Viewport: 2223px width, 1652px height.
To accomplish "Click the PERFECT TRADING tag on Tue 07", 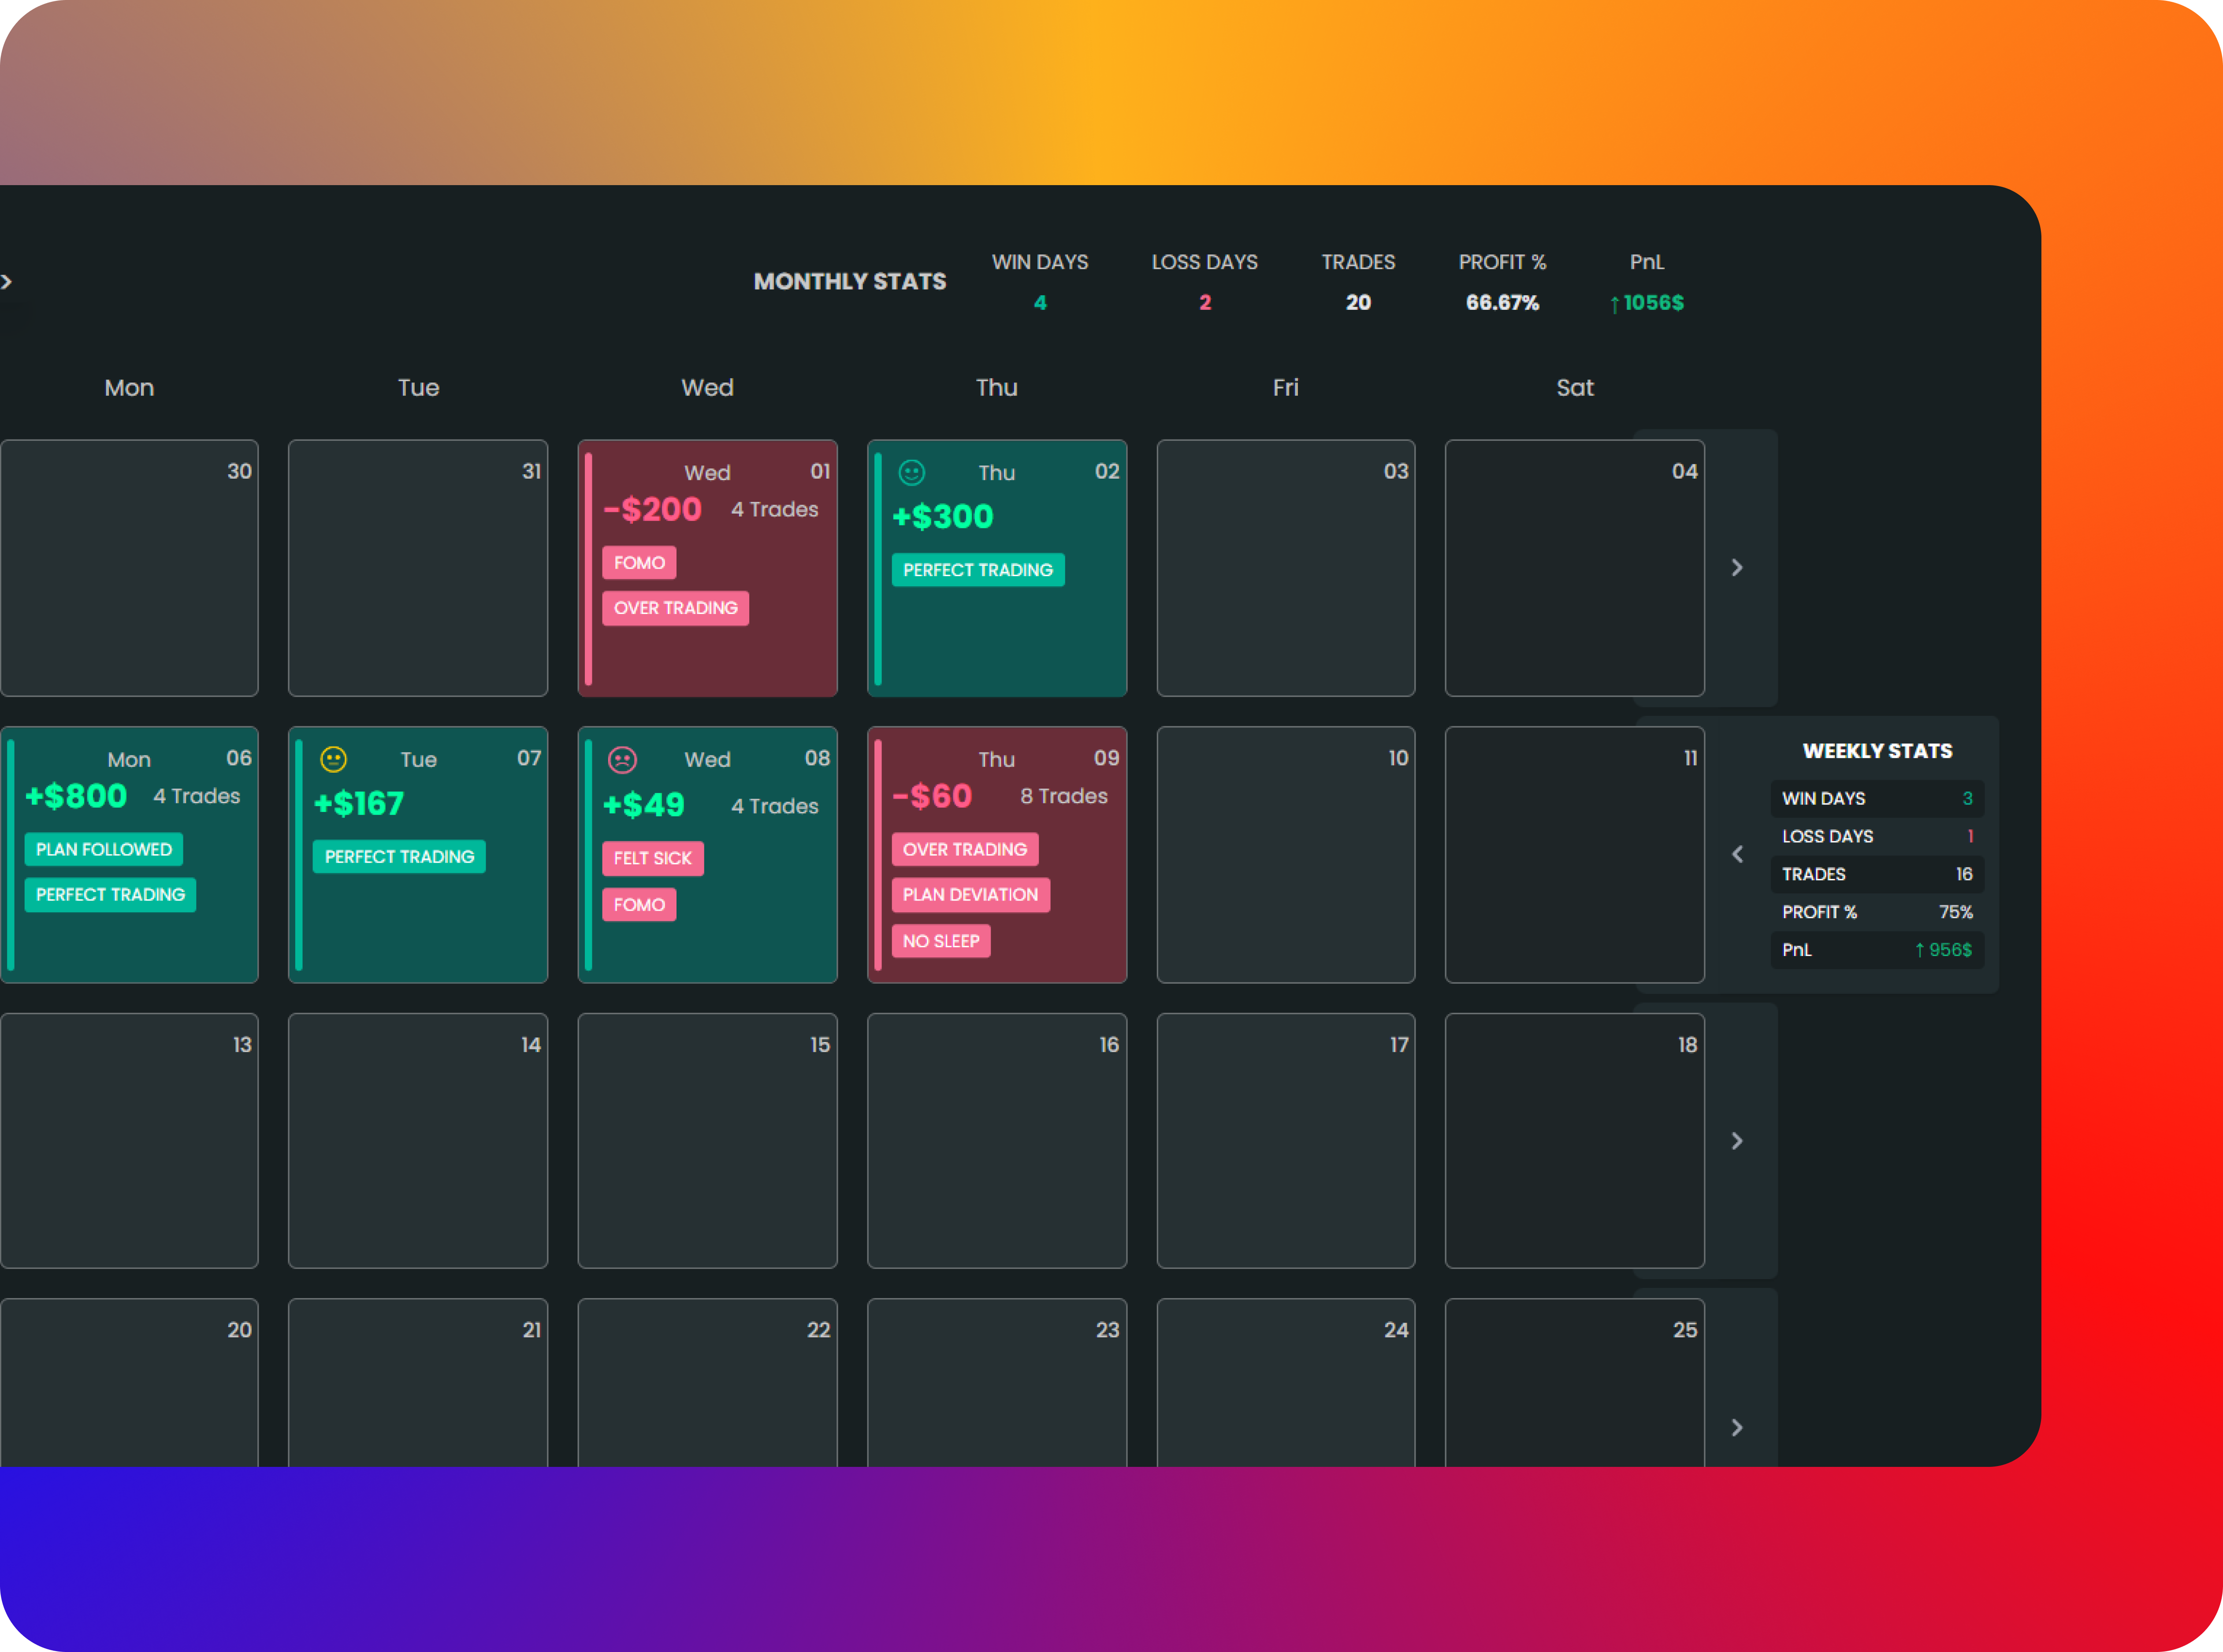I will click(x=399, y=857).
